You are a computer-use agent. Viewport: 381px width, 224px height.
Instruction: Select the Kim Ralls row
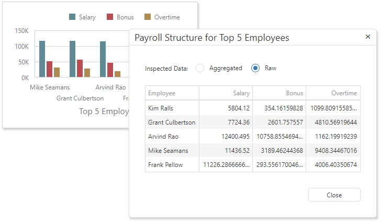click(172, 108)
